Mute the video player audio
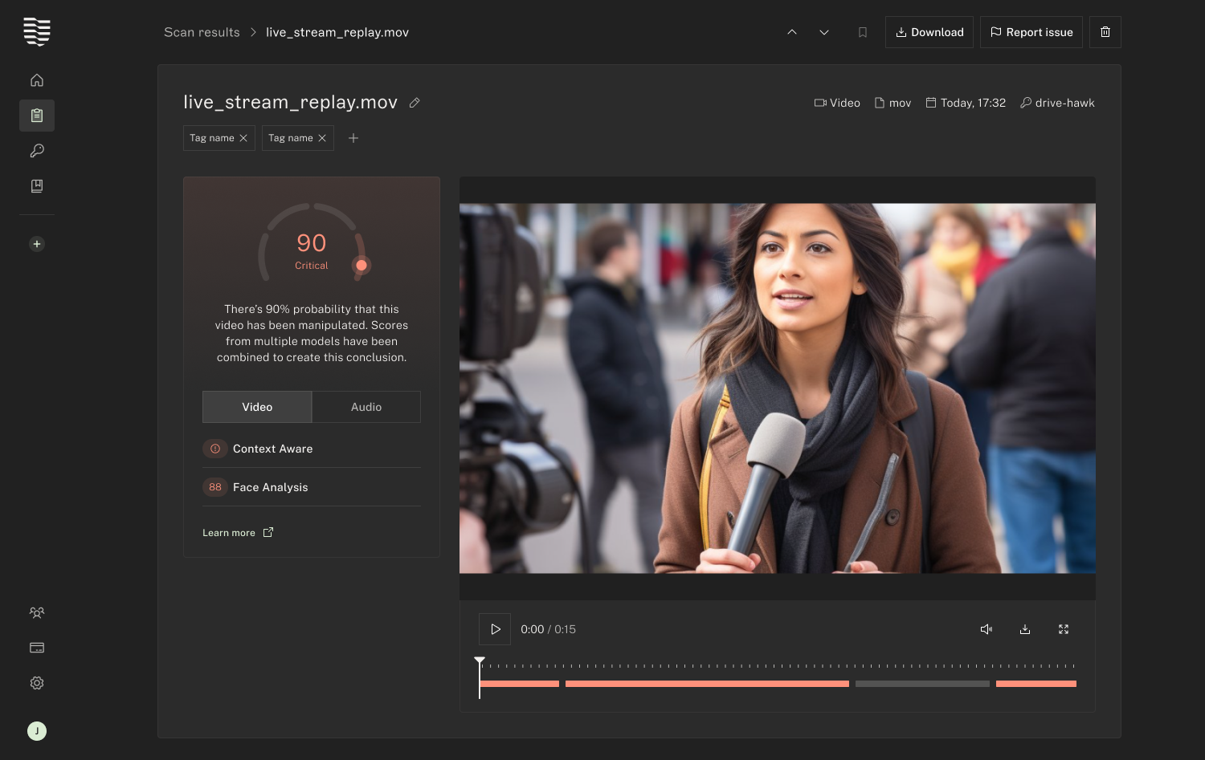 point(986,629)
